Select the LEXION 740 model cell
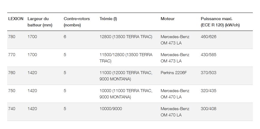The height and width of the screenshot is (129, 260). coord(12,109)
